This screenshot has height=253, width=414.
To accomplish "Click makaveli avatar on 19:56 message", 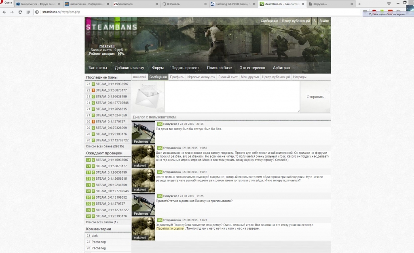I will (x=144, y=157).
